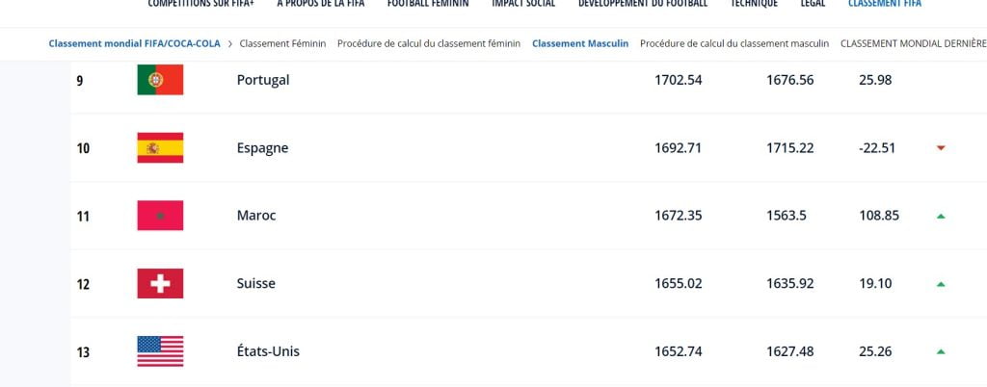Open Procédure de calcul du classement masculin

(734, 43)
